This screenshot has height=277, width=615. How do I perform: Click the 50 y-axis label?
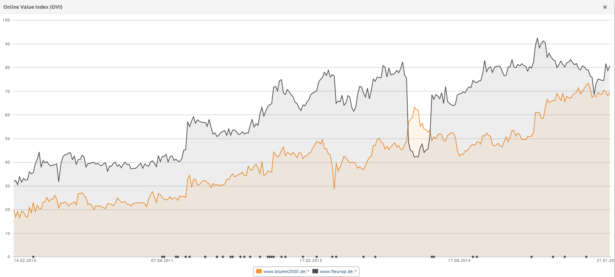(x=7, y=138)
